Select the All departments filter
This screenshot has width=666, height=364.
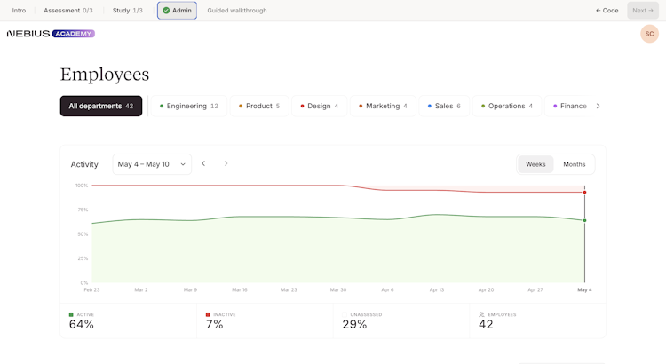[x=101, y=106]
